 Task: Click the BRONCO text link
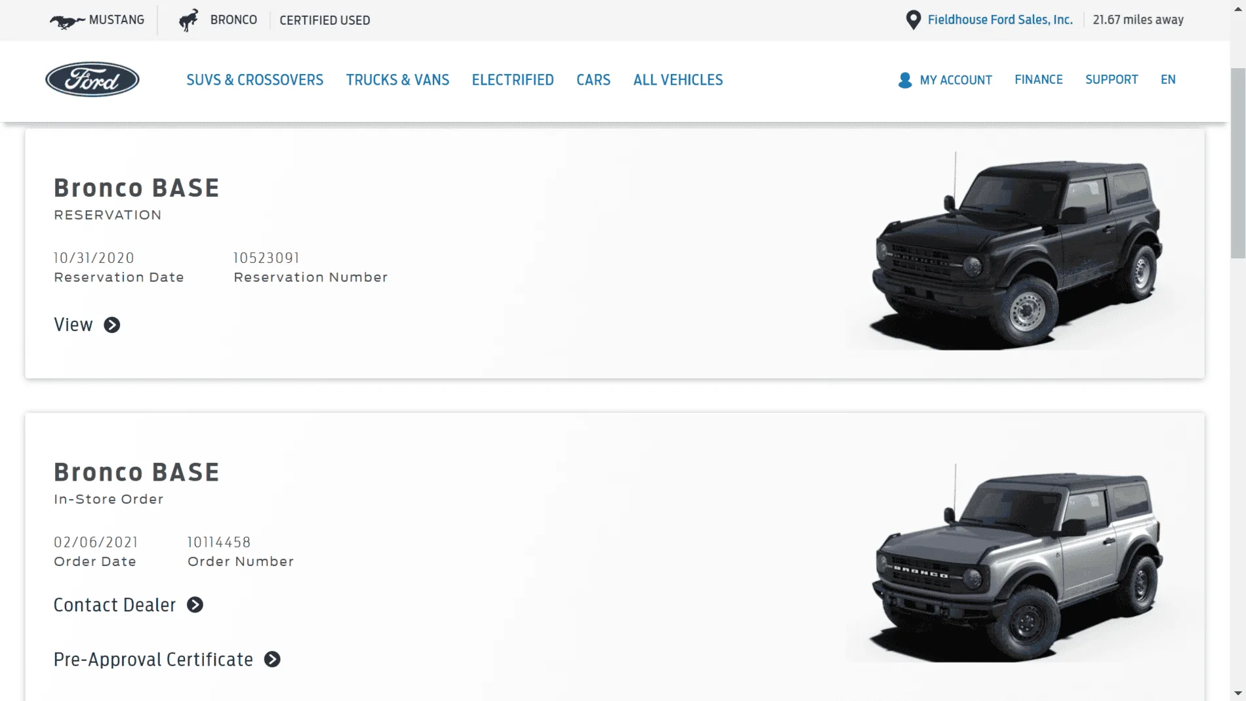click(x=233, y=20)
